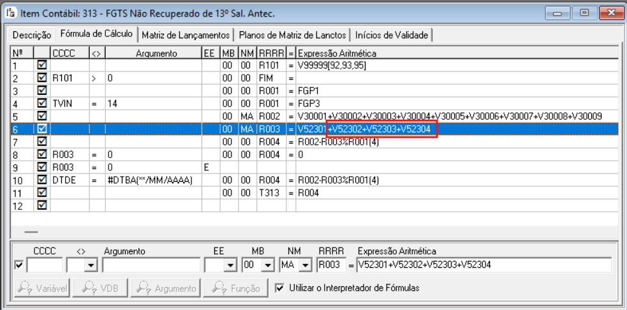The image size is (627, 310).
Task: Switch to the Descrição tab
Action: pos(32,35)
